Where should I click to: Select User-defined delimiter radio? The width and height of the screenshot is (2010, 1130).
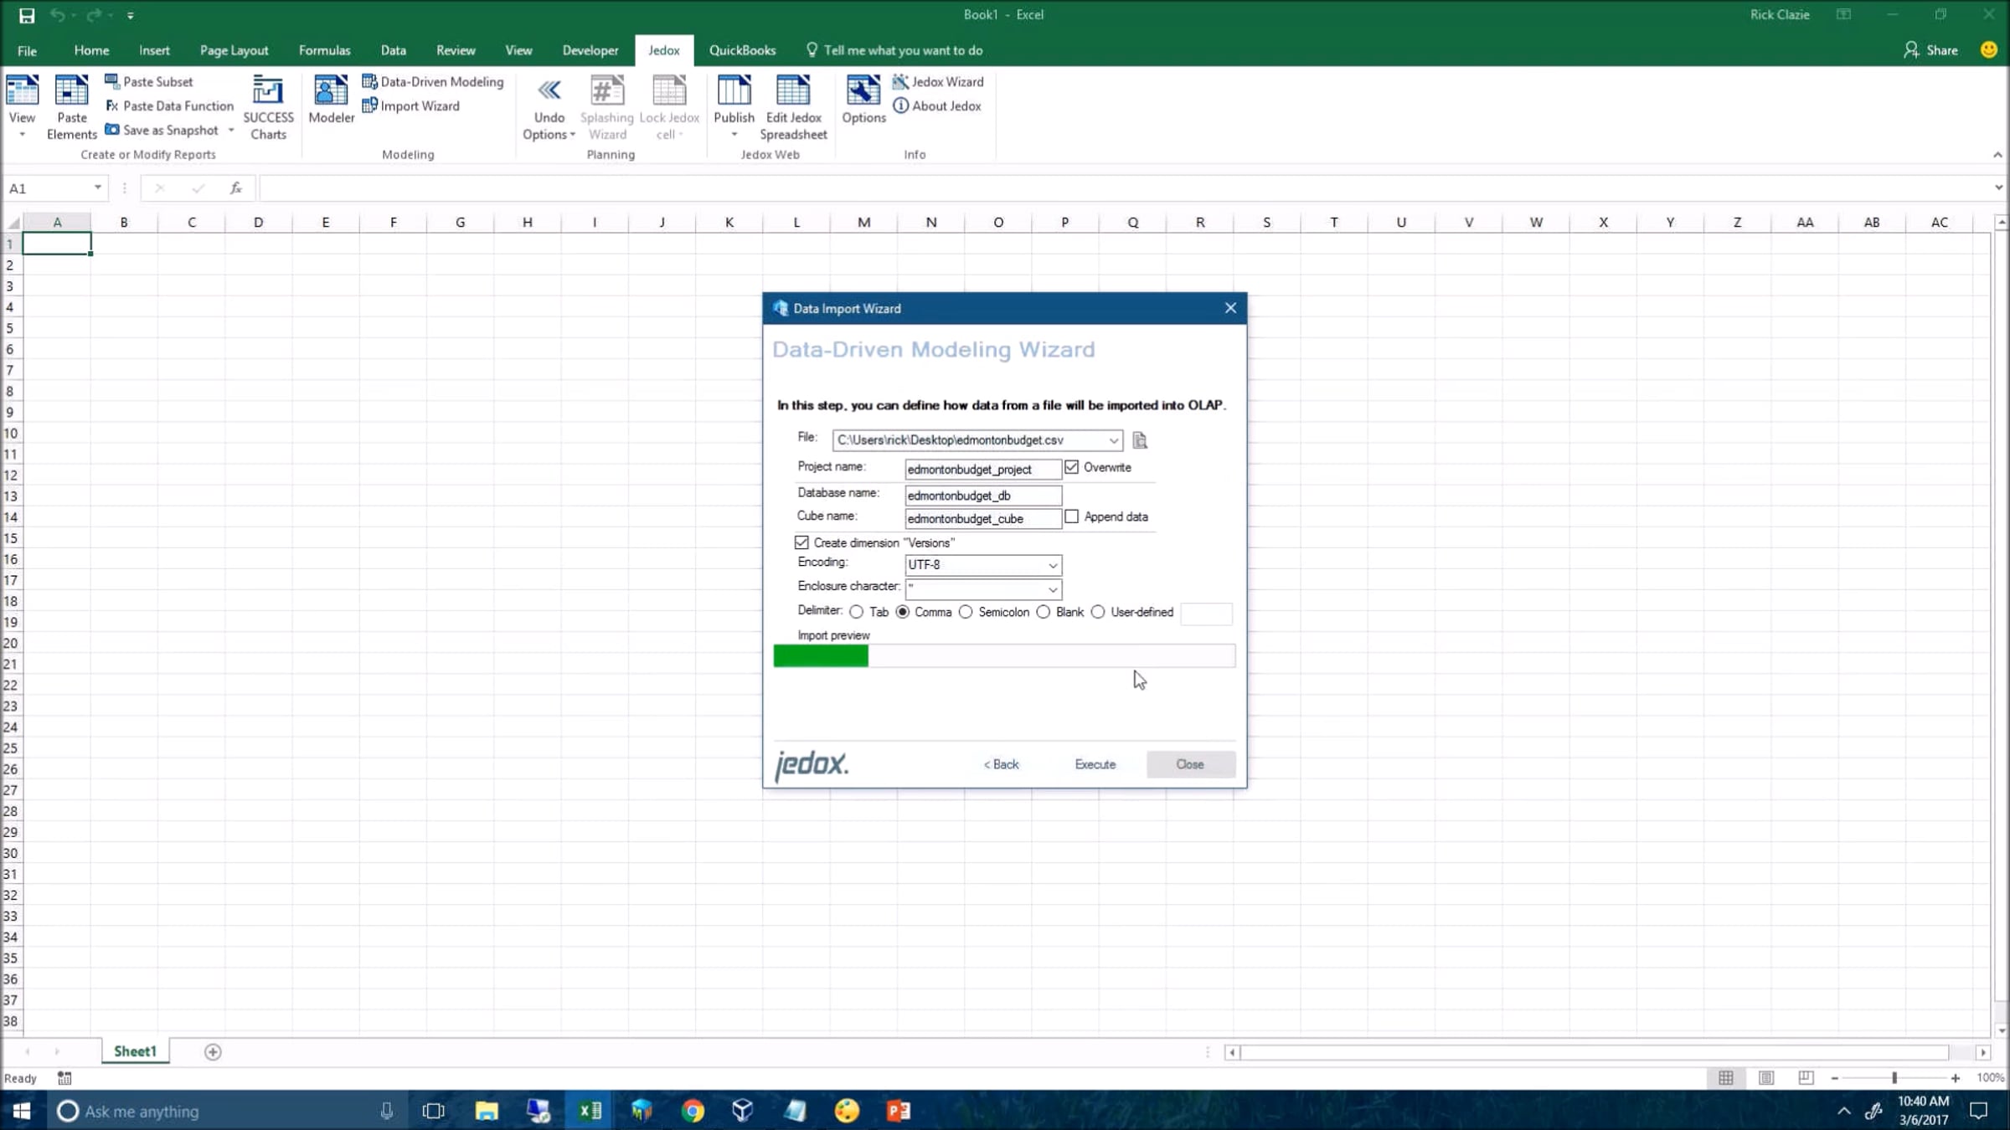point(1098,612)
